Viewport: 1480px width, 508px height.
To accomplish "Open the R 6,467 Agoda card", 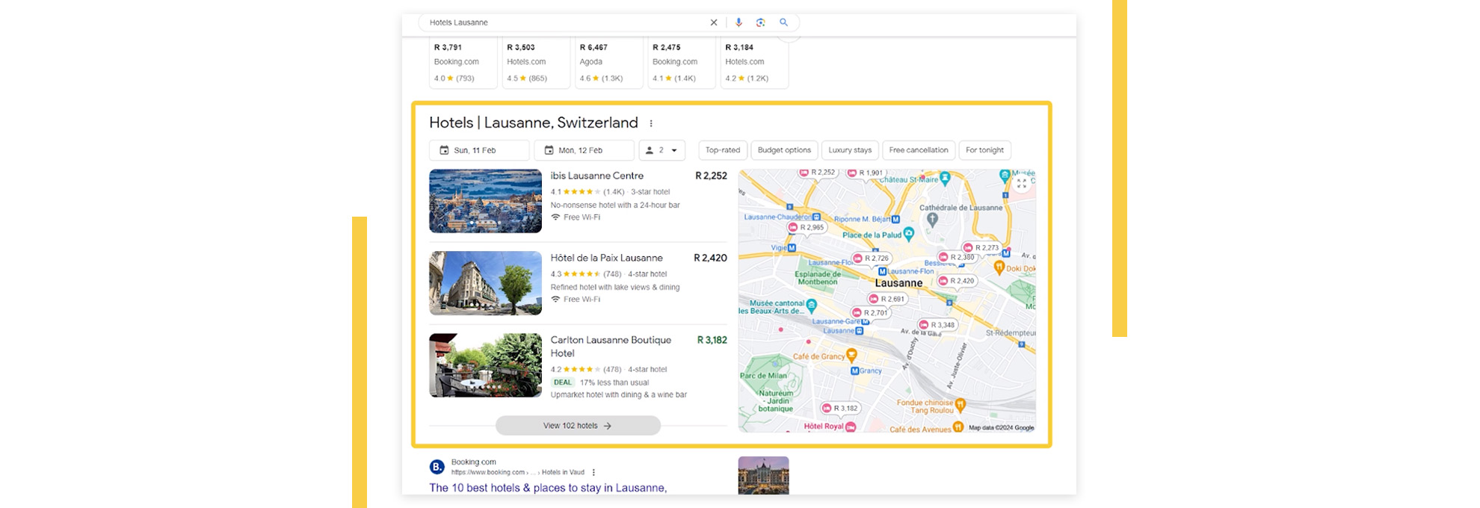I will [x=608, y=63].
